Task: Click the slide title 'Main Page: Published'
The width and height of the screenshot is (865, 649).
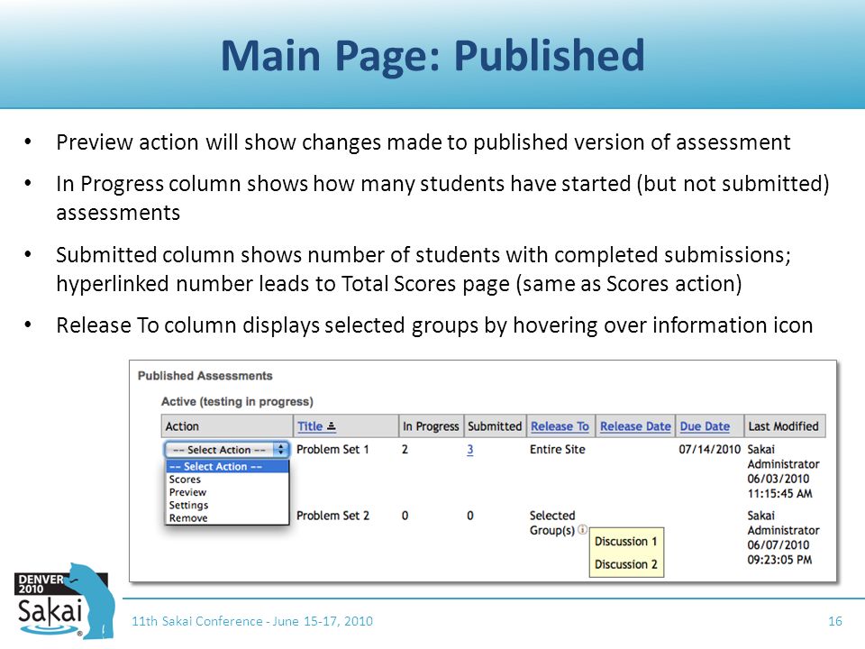Action: [x=432, y=55]
